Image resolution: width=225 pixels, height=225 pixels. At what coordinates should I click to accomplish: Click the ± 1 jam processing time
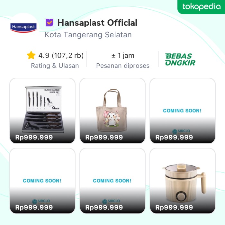click(123, 55)
